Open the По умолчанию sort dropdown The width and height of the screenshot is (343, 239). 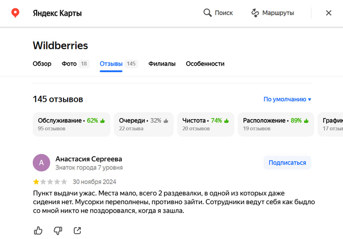pos(287,99)
